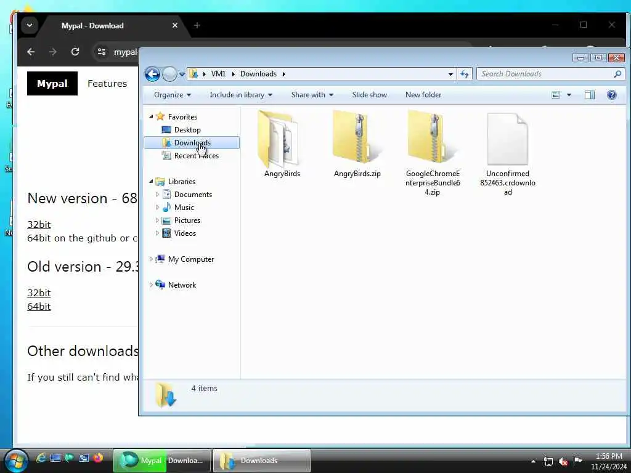The image size is (631, 473).
Task: Click the New folder button
Action: tap(423, 95)
